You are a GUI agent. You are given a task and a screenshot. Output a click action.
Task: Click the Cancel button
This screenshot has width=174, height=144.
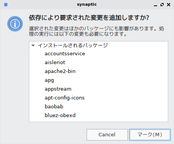107,135
